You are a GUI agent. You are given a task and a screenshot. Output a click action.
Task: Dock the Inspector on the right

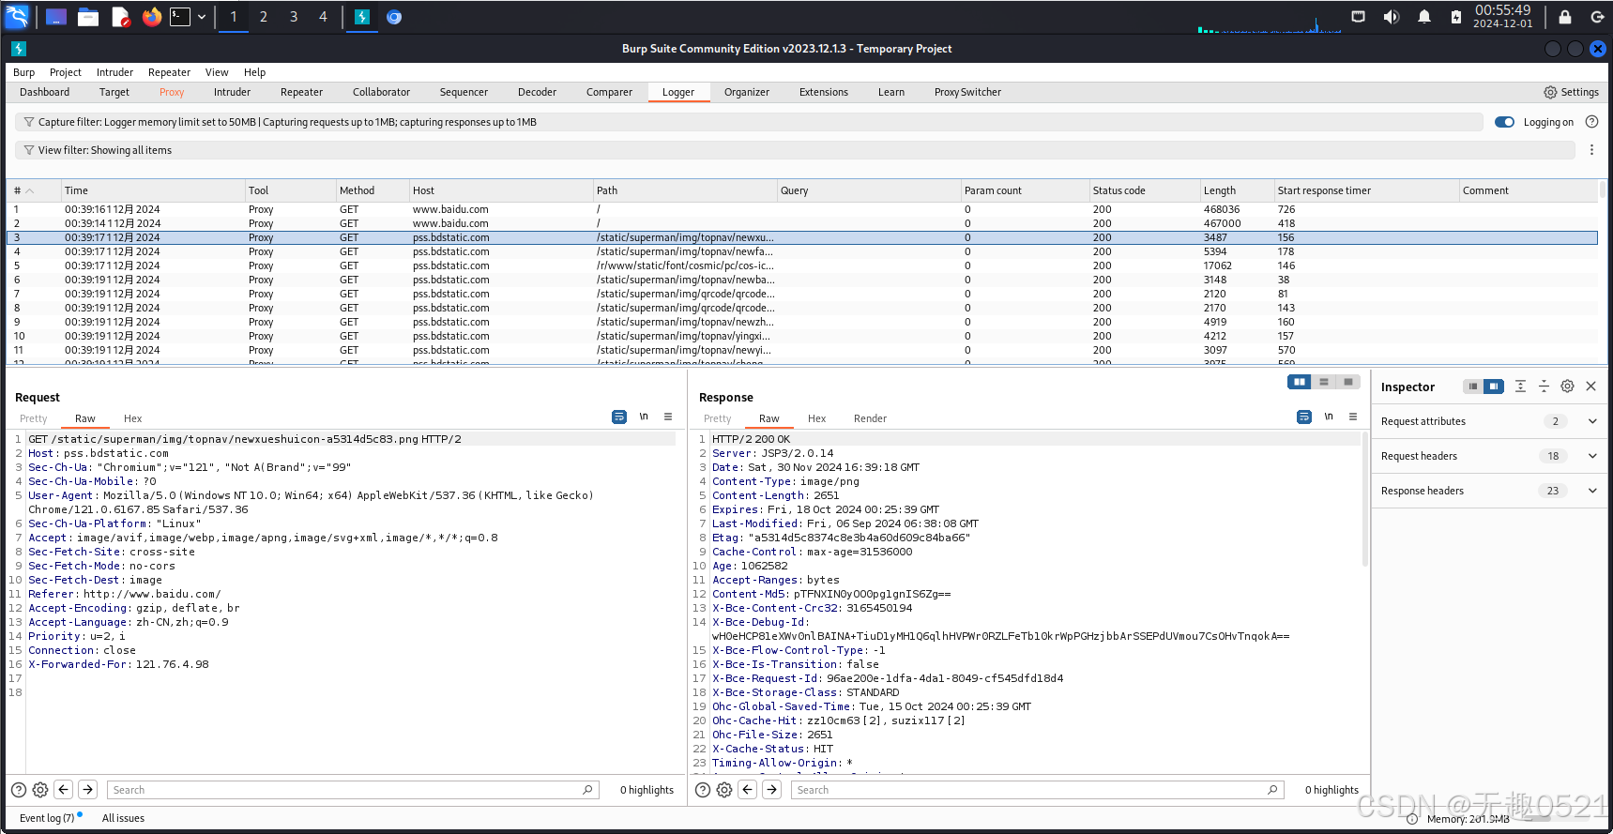click(x=1494, y=387)
